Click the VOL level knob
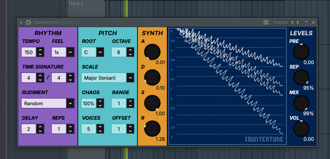The width and height of the screenshot is (330, 159). point(301,129)
